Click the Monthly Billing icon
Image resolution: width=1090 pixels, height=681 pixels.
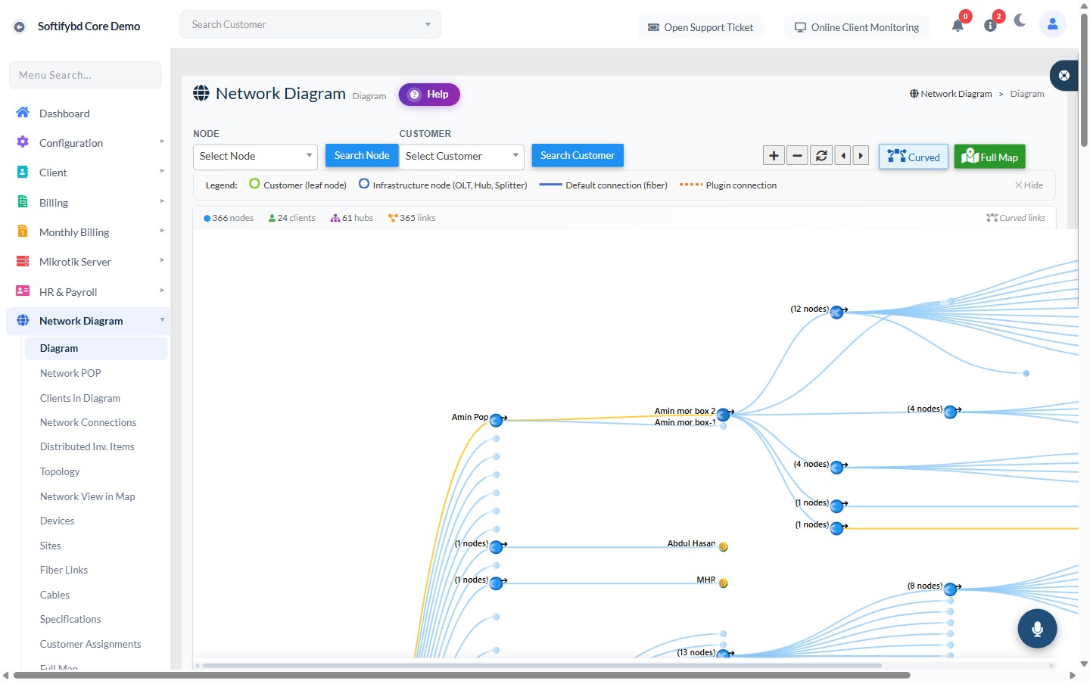point(23,232)
